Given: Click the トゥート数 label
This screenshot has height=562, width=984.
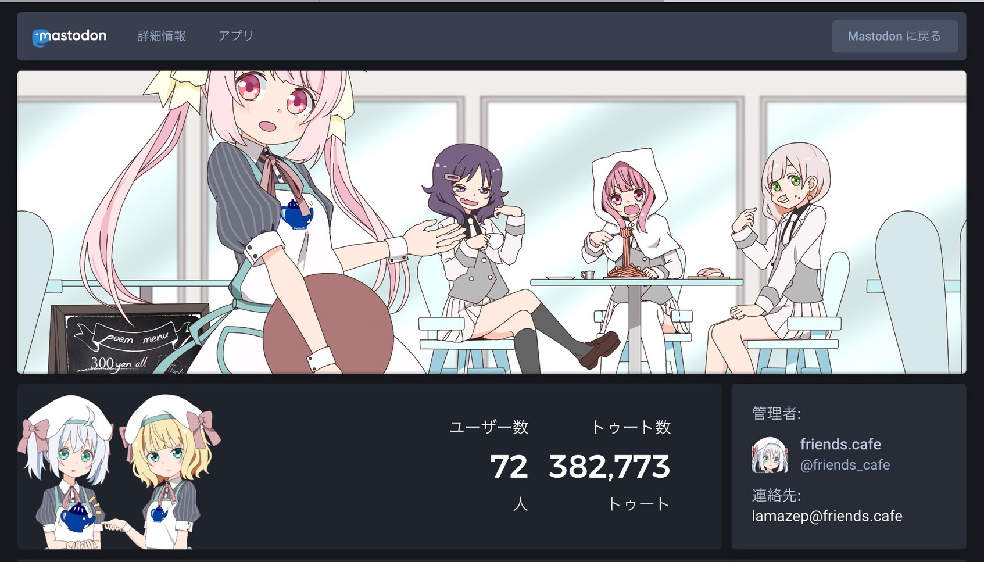Looking at the screenshot, I should pos(631,427).
